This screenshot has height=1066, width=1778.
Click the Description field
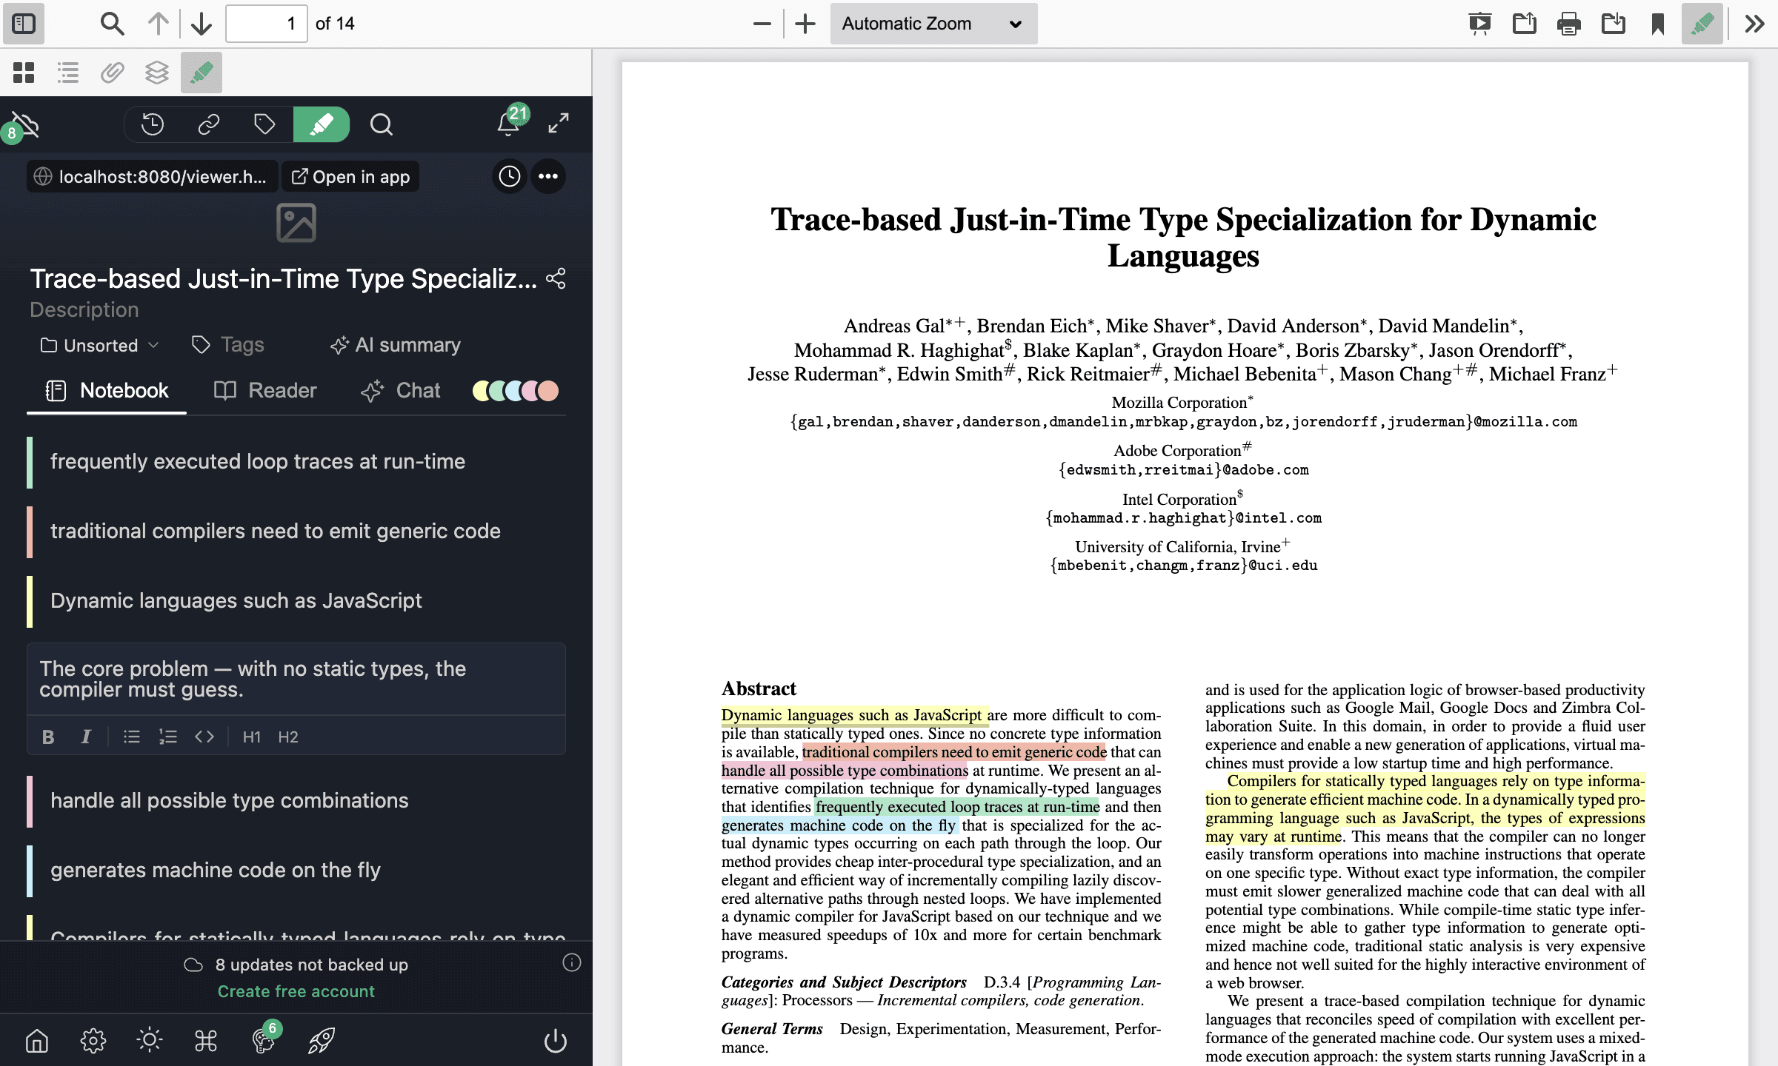(84, 309)
